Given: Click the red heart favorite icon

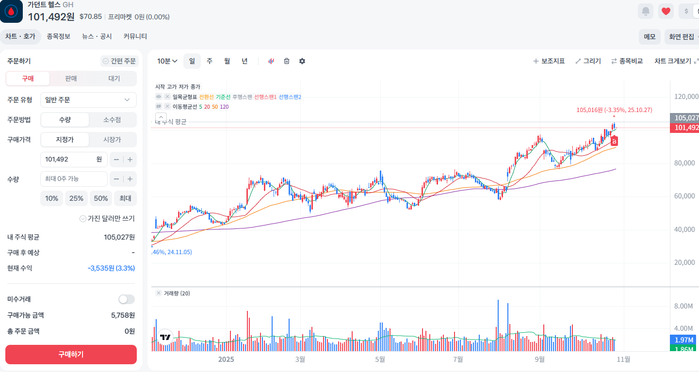Looking at the screenshot, I should [x=666, y=11].
